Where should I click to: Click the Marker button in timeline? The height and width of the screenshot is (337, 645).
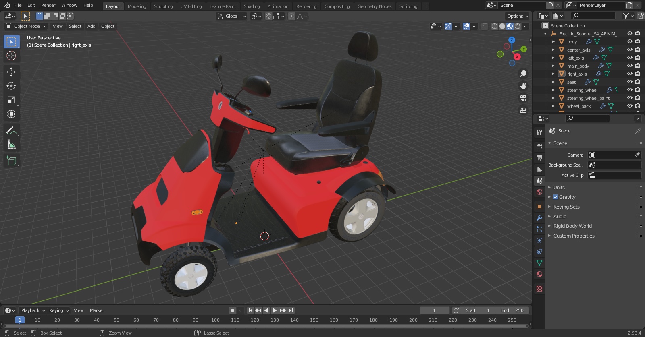tap(97, 310)
